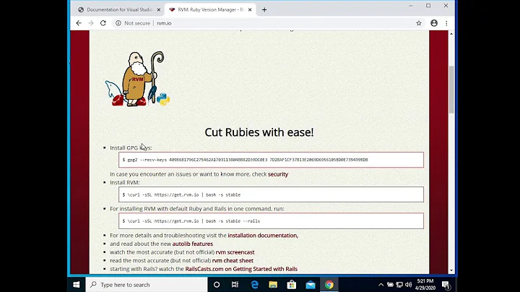Open a new browser tab
The height and width of the screenshot is (292, 520).
click(264, 10)
